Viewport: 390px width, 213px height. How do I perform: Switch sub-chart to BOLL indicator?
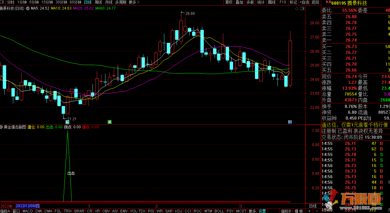pos(219,211)
